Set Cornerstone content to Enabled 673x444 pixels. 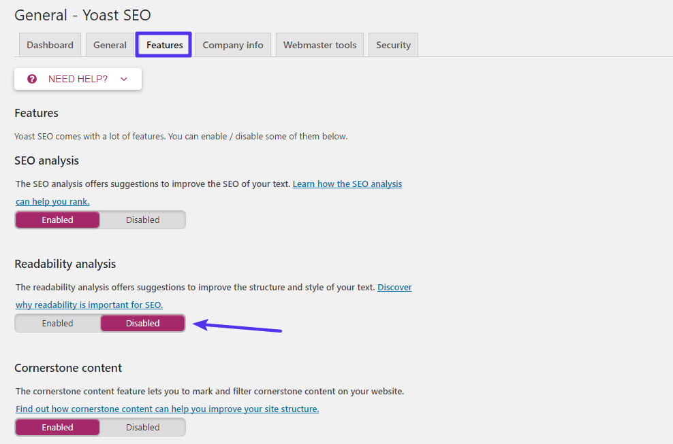tap(57, 428)
